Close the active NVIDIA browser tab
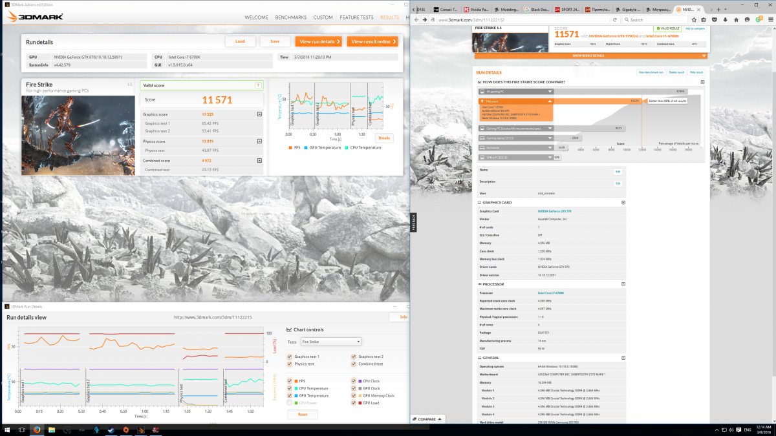Viewport: 776px width, 436px height. (x=699, y=10)
